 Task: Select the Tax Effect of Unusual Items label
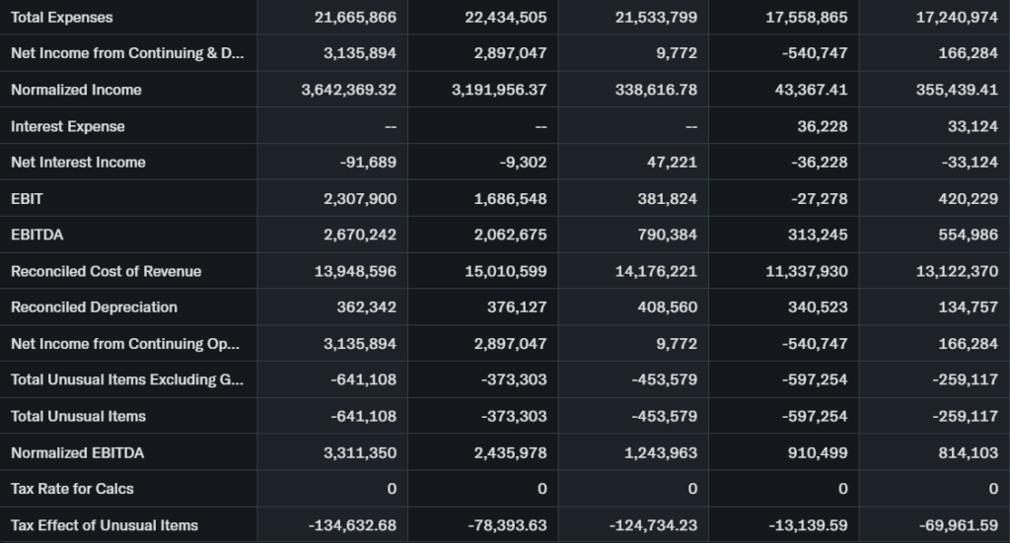(x=105, y=525)
